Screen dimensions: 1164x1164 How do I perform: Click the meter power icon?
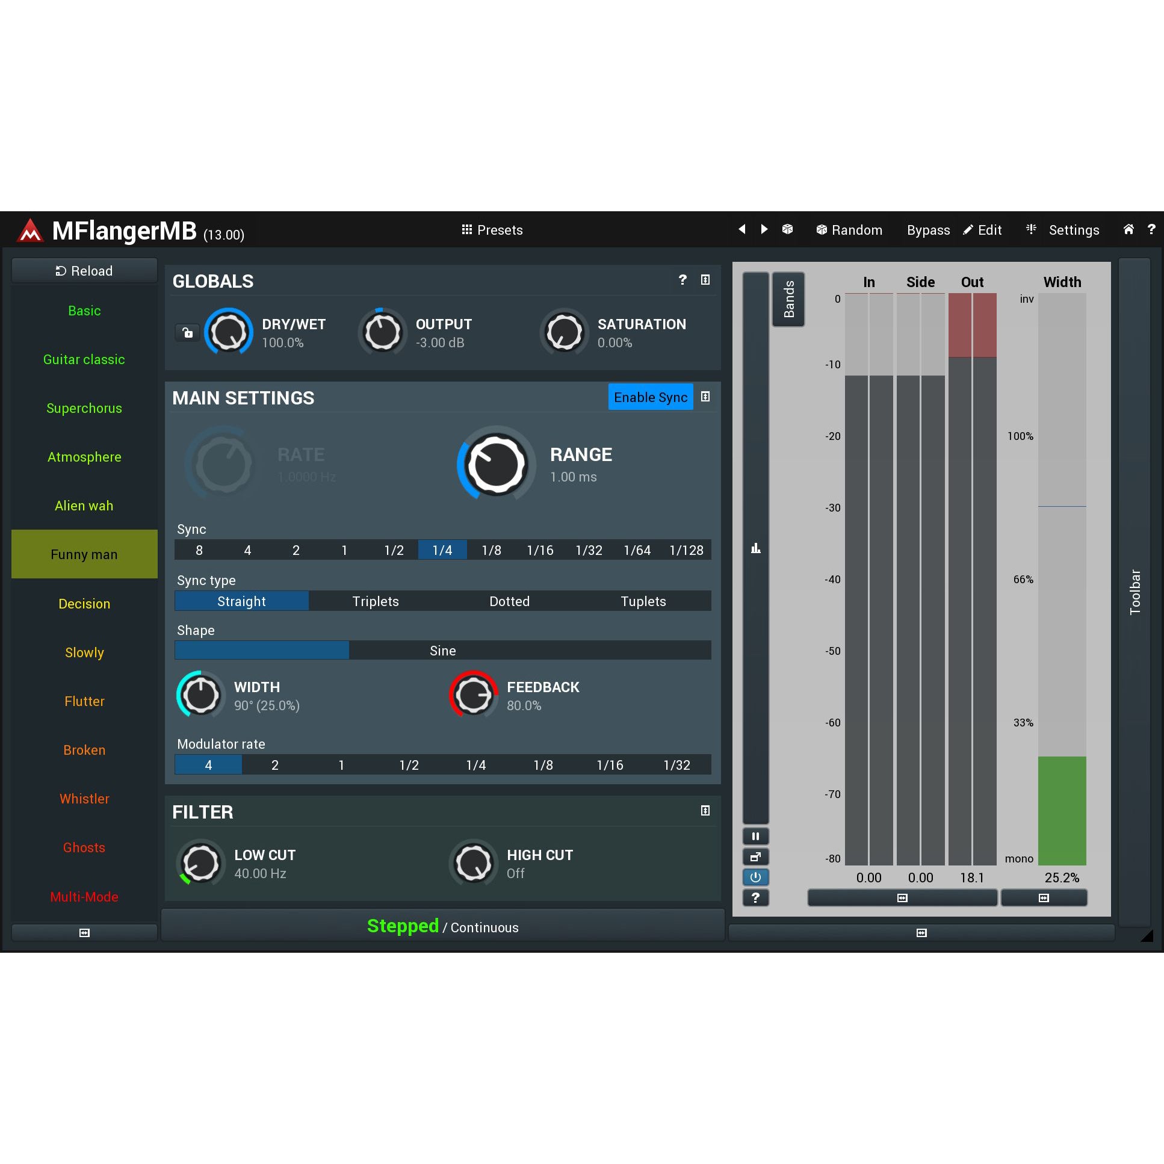(755, 878)
